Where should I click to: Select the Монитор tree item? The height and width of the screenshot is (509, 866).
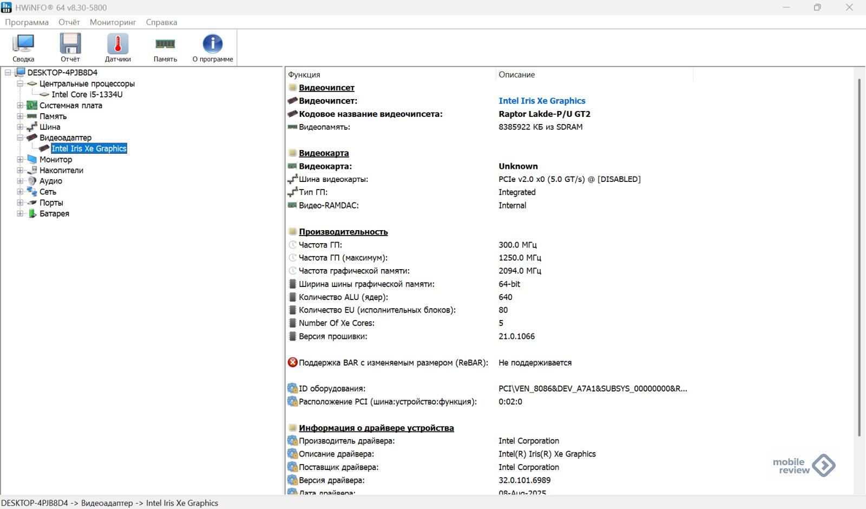point(56,159)
